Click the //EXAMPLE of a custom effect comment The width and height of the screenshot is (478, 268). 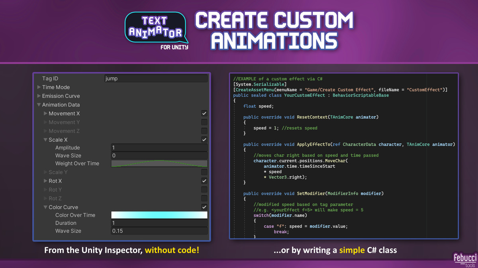[x=278, y=79]
